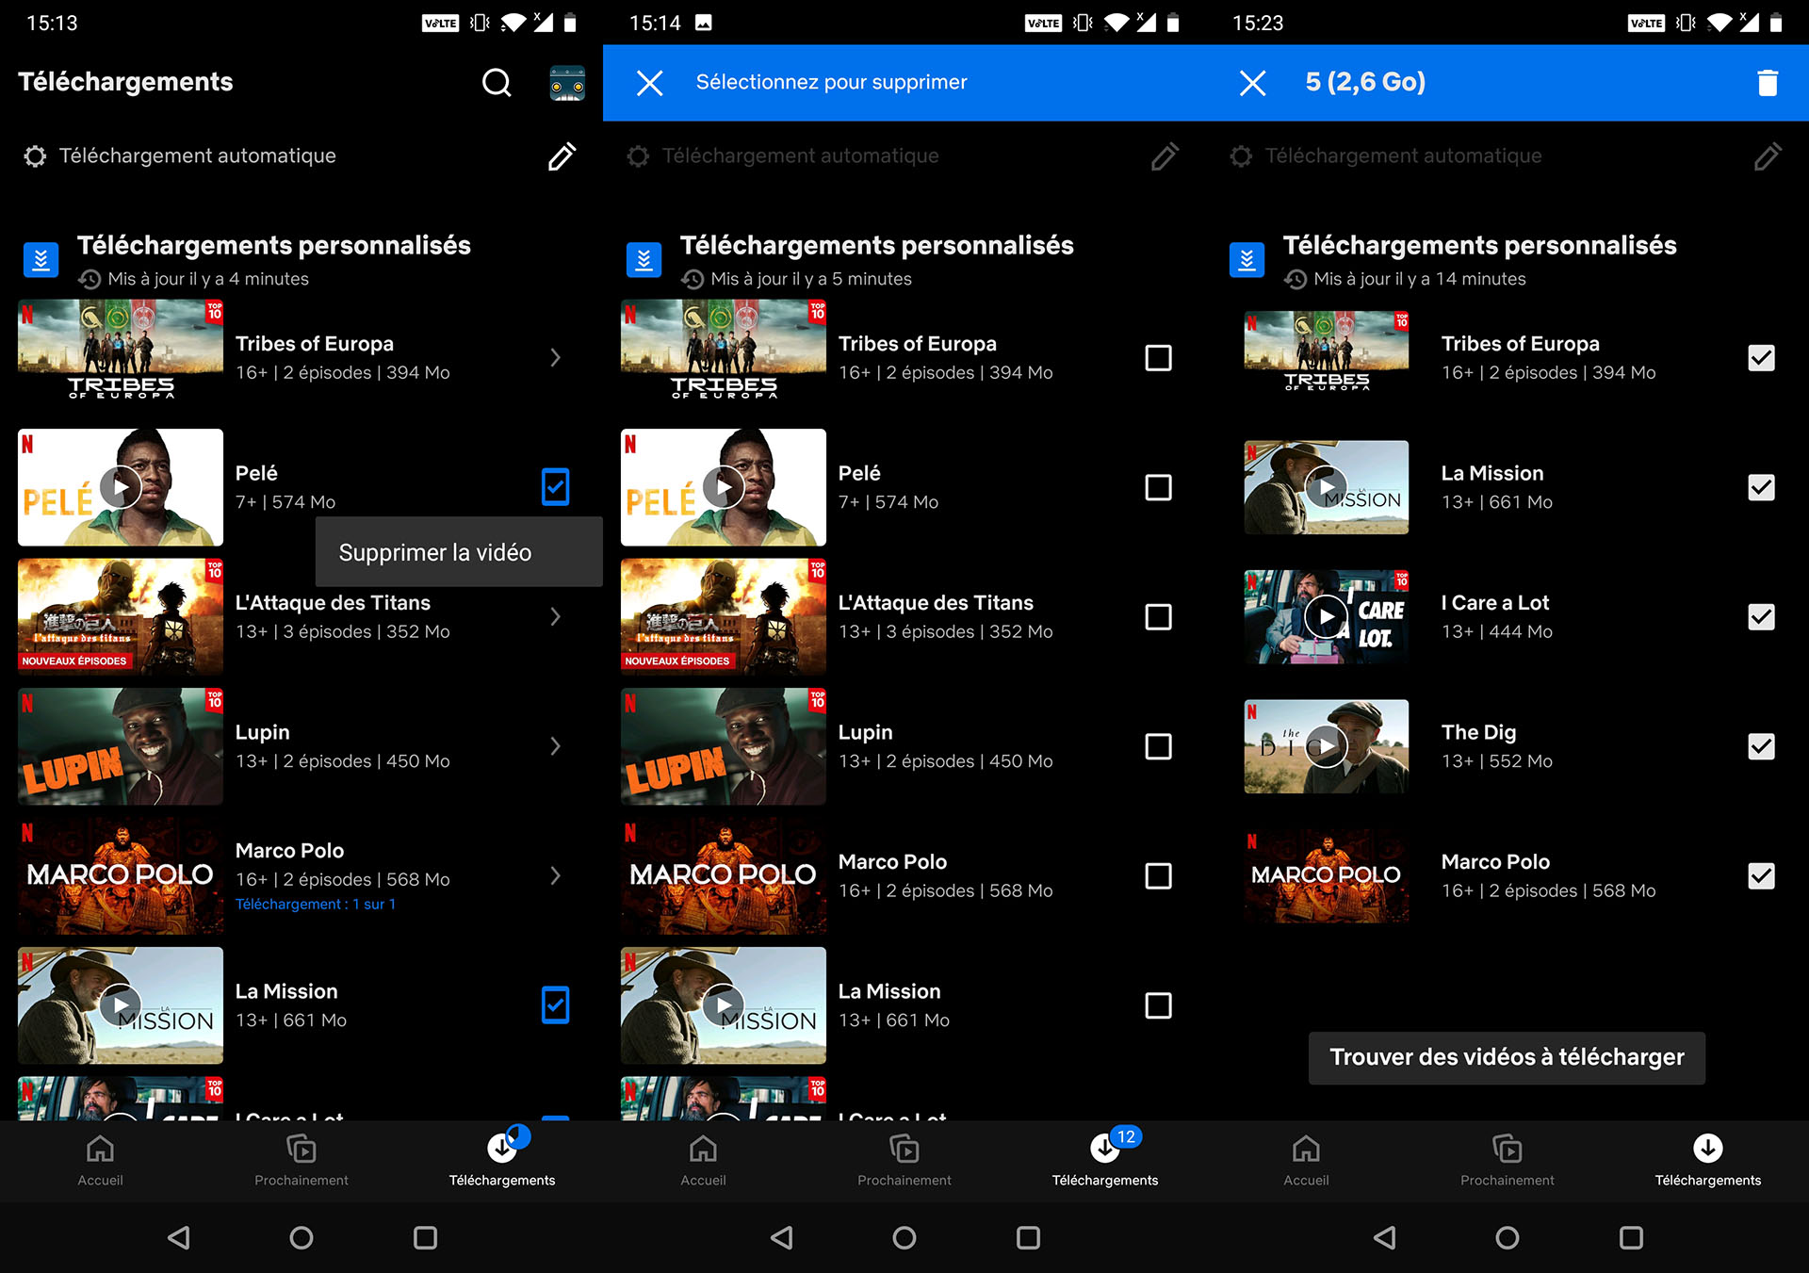The height and width of the screenshot is (1273, 1809).
Task: Open Marco Polo thumbnail in the 15:23 screen
Action: 1327,876
